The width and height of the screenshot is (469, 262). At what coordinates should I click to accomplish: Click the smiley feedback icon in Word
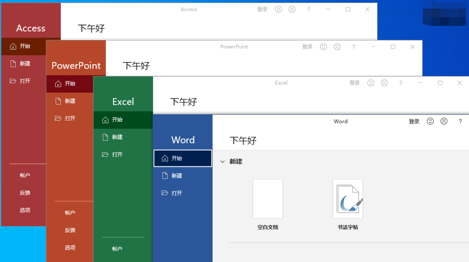[430, 122]
